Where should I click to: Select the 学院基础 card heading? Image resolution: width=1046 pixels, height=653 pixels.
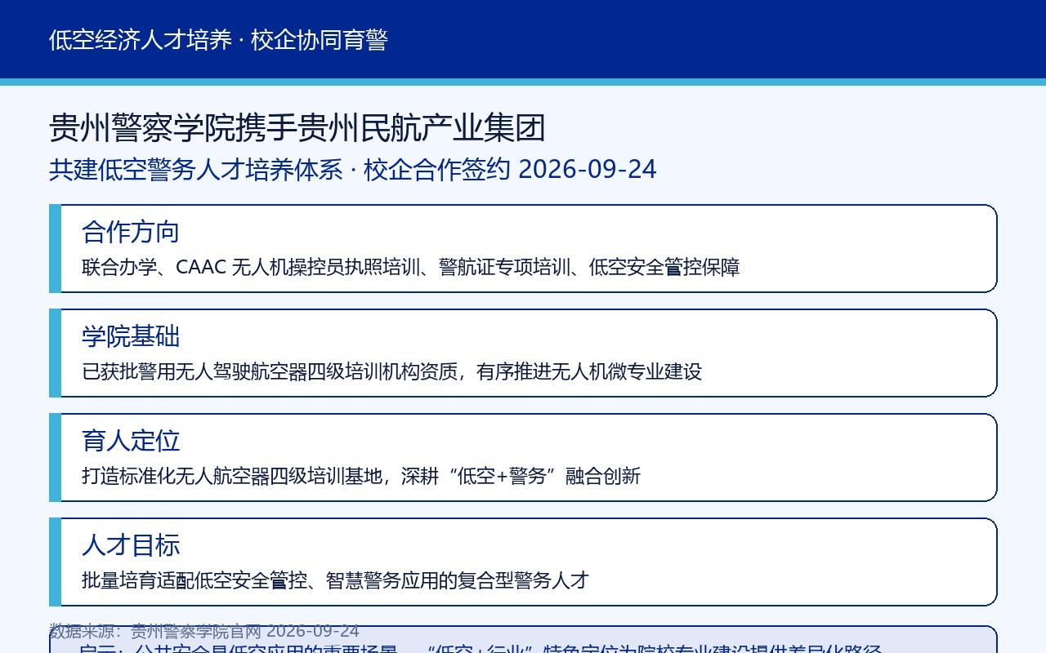click(x=131, y=336)
